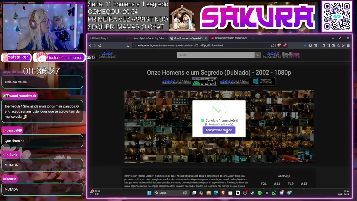Toggle the browser sidebar panel icon
Viewport: 357px width, 201px height.
(x=328, y=46)
